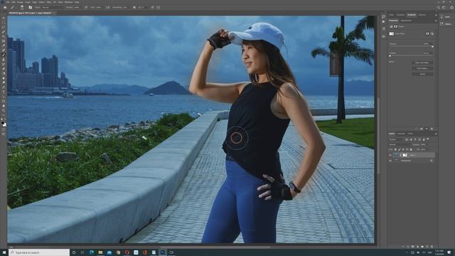Open the Learn panel
This screenshot has width=455, height=256.
coord(446,17)
